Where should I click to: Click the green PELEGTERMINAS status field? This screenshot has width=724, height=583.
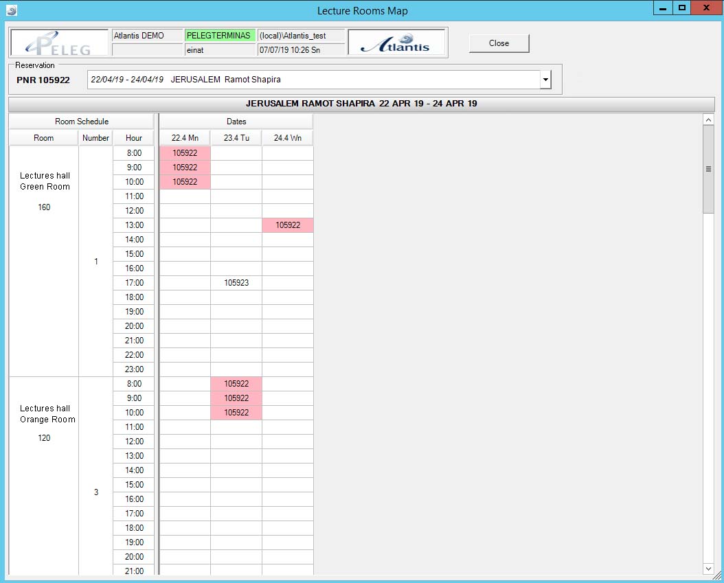tap(219, 36)
